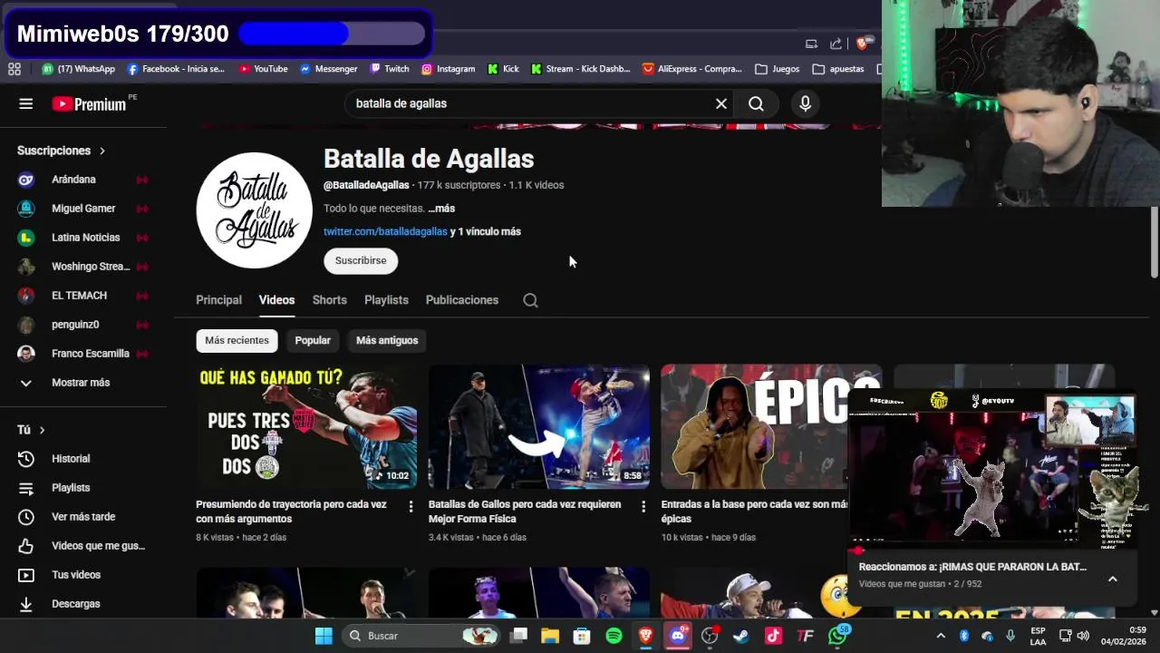The width and height of the screenshot is (1160, 653).
Task: Filter videos by Popular
Action: point(313,340)
